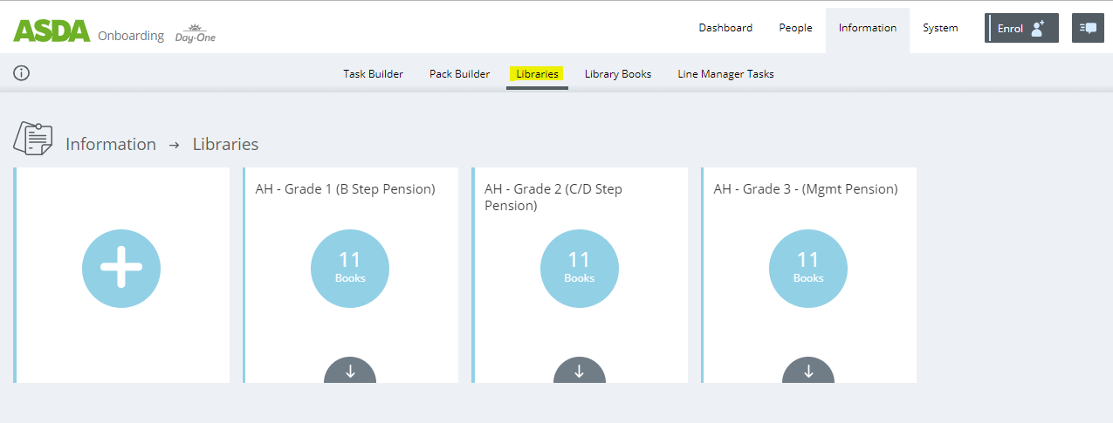Go to the Library Books tab
This screenshot has height=423, width=1113.
(618, 74)
